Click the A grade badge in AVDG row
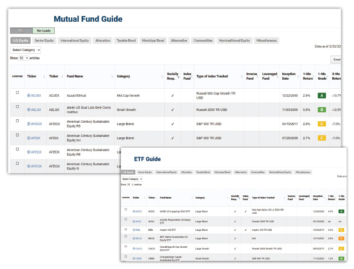354x269 pixels. pos(341,211)
